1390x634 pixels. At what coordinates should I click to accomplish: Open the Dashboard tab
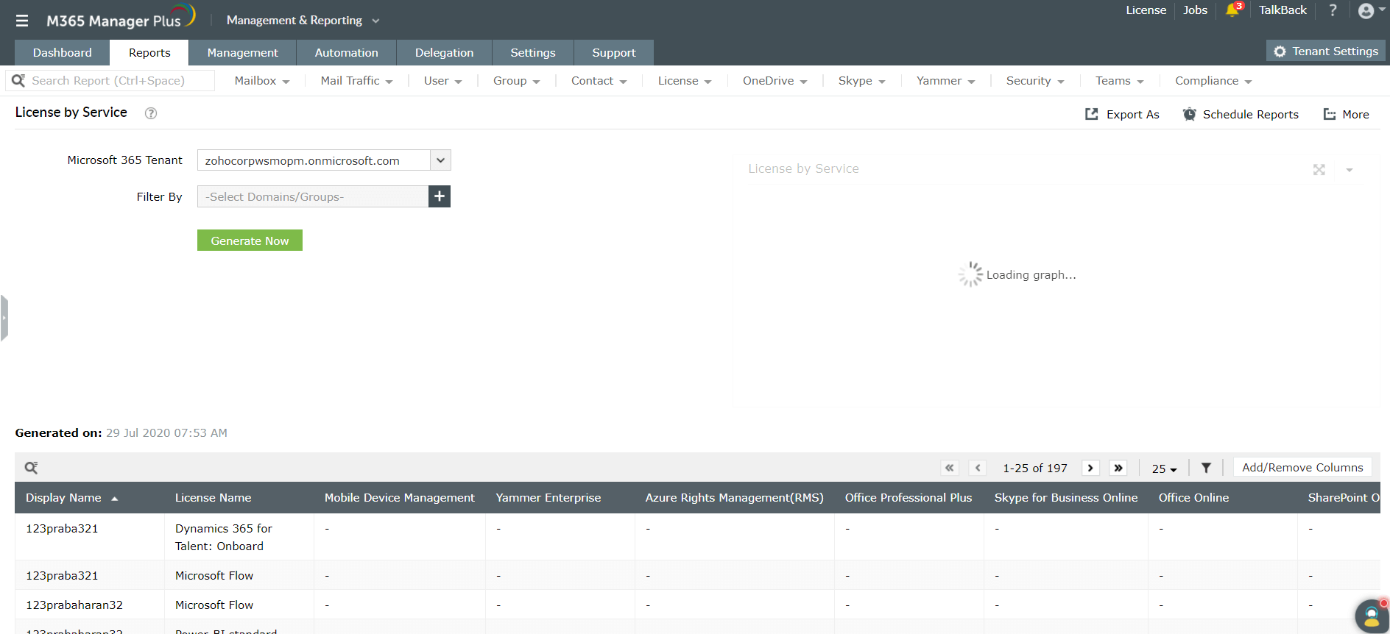(x=63, y=53)
